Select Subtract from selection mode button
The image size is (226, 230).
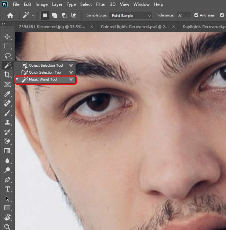coord(64,15)
